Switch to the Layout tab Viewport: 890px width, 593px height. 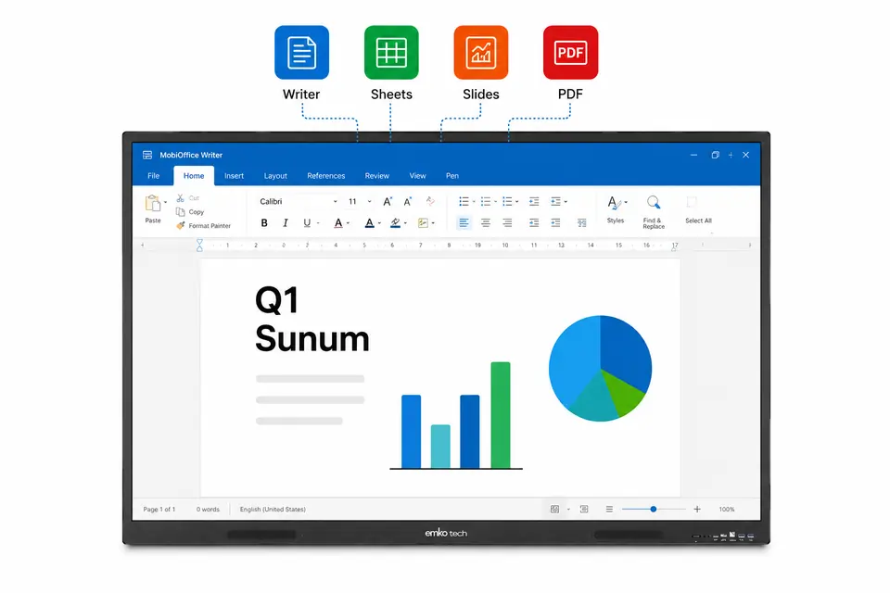click(x=275, y=176)
